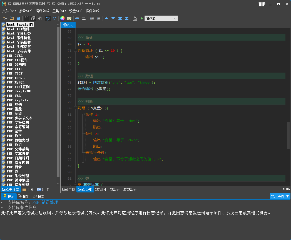
Task: Click the paste clipboard icon
Action: click(40, 18)
